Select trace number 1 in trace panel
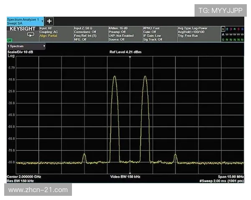 tap(223, 29)
